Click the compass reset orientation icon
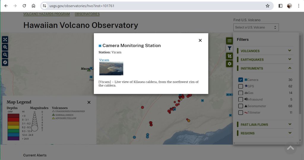The width and height of the screenshot is (304, 160). pyautogui.click(x=5, y=62)
